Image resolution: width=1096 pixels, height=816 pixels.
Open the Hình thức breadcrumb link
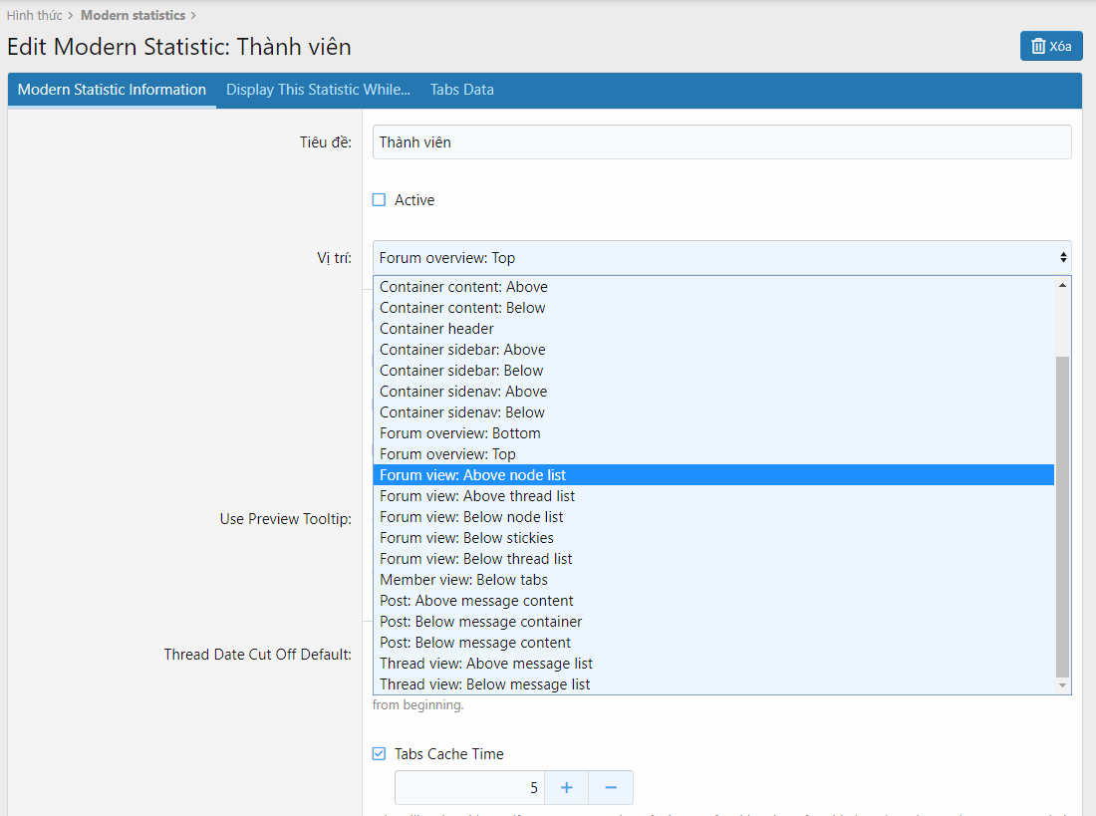[x=34, y=15]
